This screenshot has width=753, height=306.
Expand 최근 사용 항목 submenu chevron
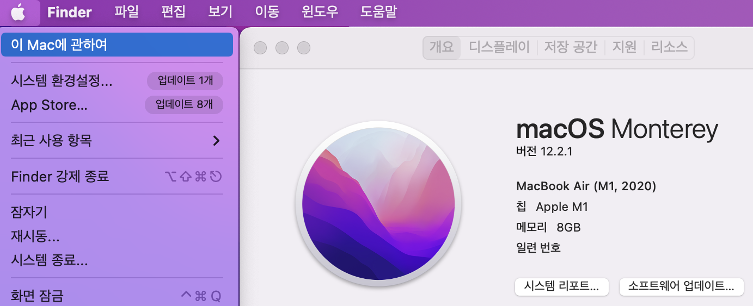pos(216,141)
